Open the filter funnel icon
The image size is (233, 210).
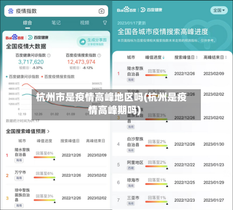point(105,23)
